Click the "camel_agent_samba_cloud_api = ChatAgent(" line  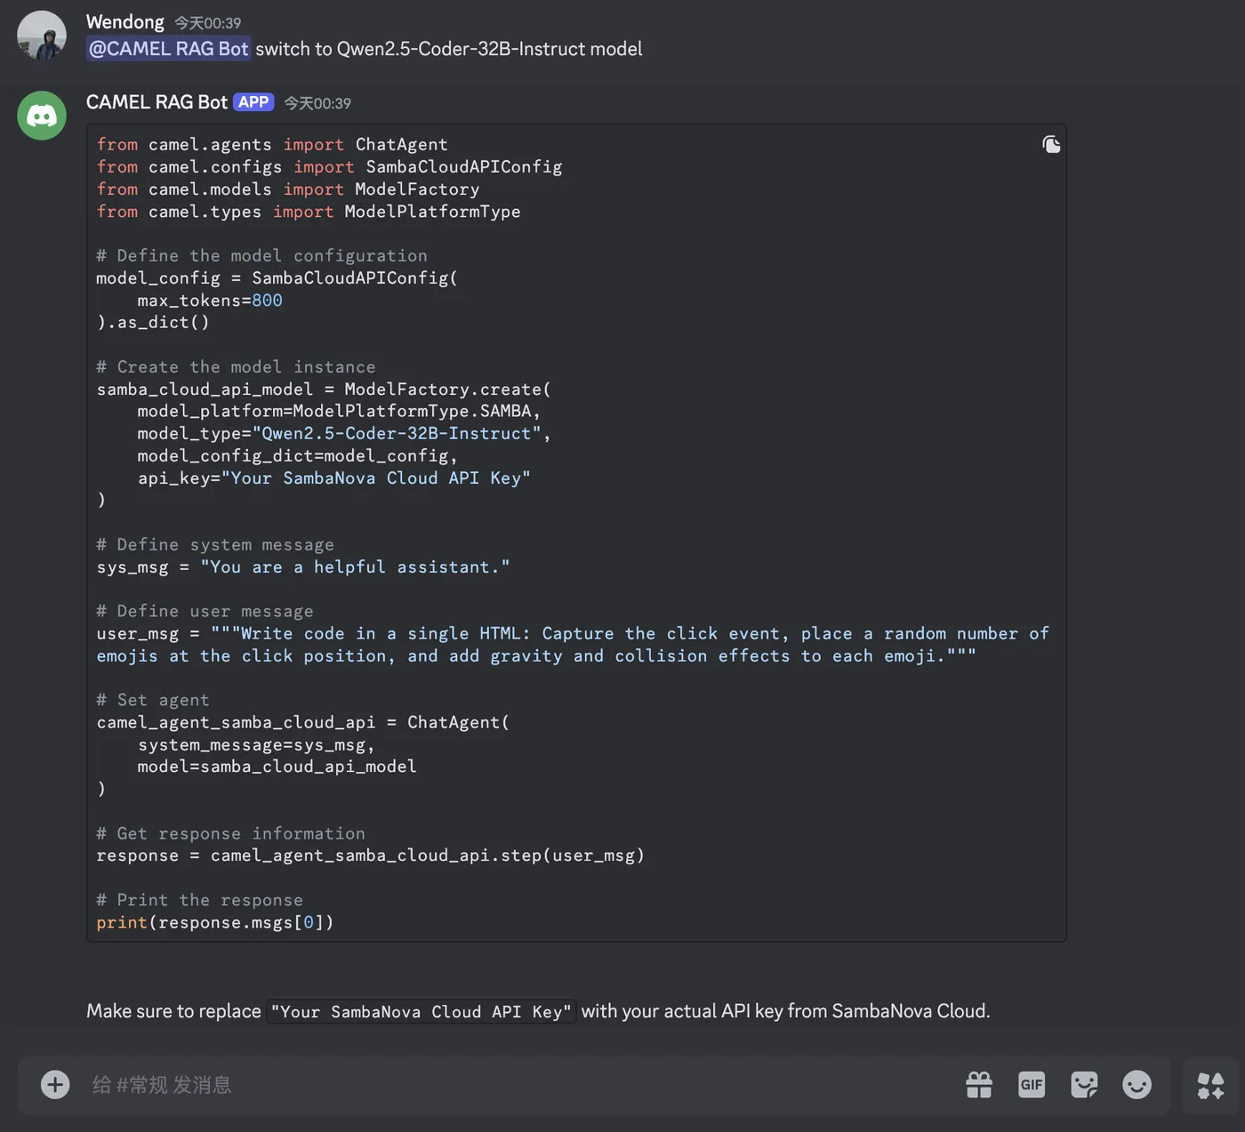[x=303, y=722]
